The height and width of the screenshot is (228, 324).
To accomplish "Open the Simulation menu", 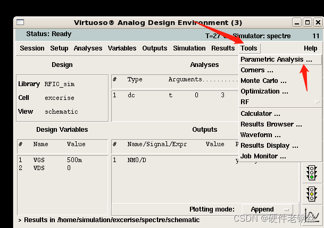I will 189,48.
